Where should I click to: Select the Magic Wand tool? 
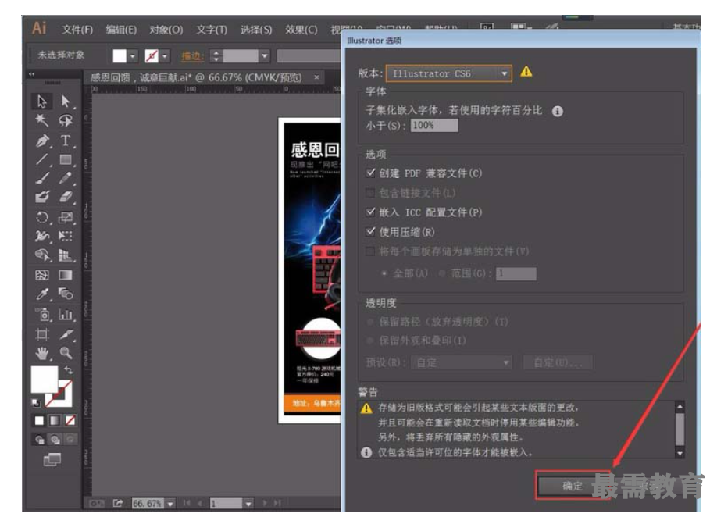coord(41,120)
